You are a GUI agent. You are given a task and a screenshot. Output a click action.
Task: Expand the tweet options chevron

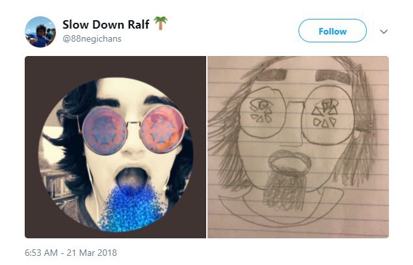click(384, 31)
